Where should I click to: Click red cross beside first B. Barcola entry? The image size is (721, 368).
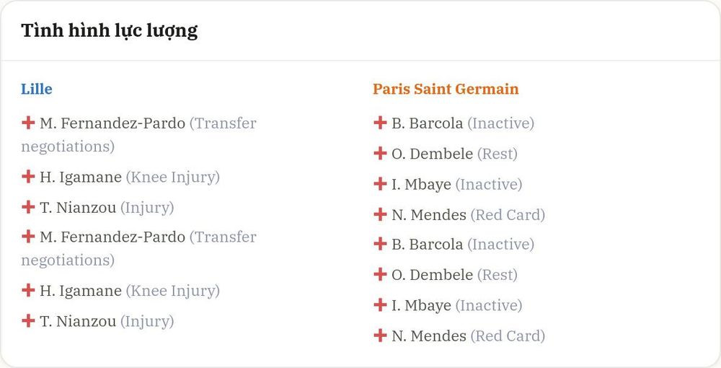[380, 123]
